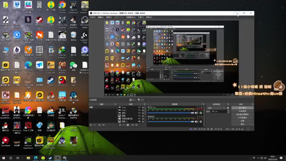Open the Google Chrome desktop shortcut

[x=62, y=7]
